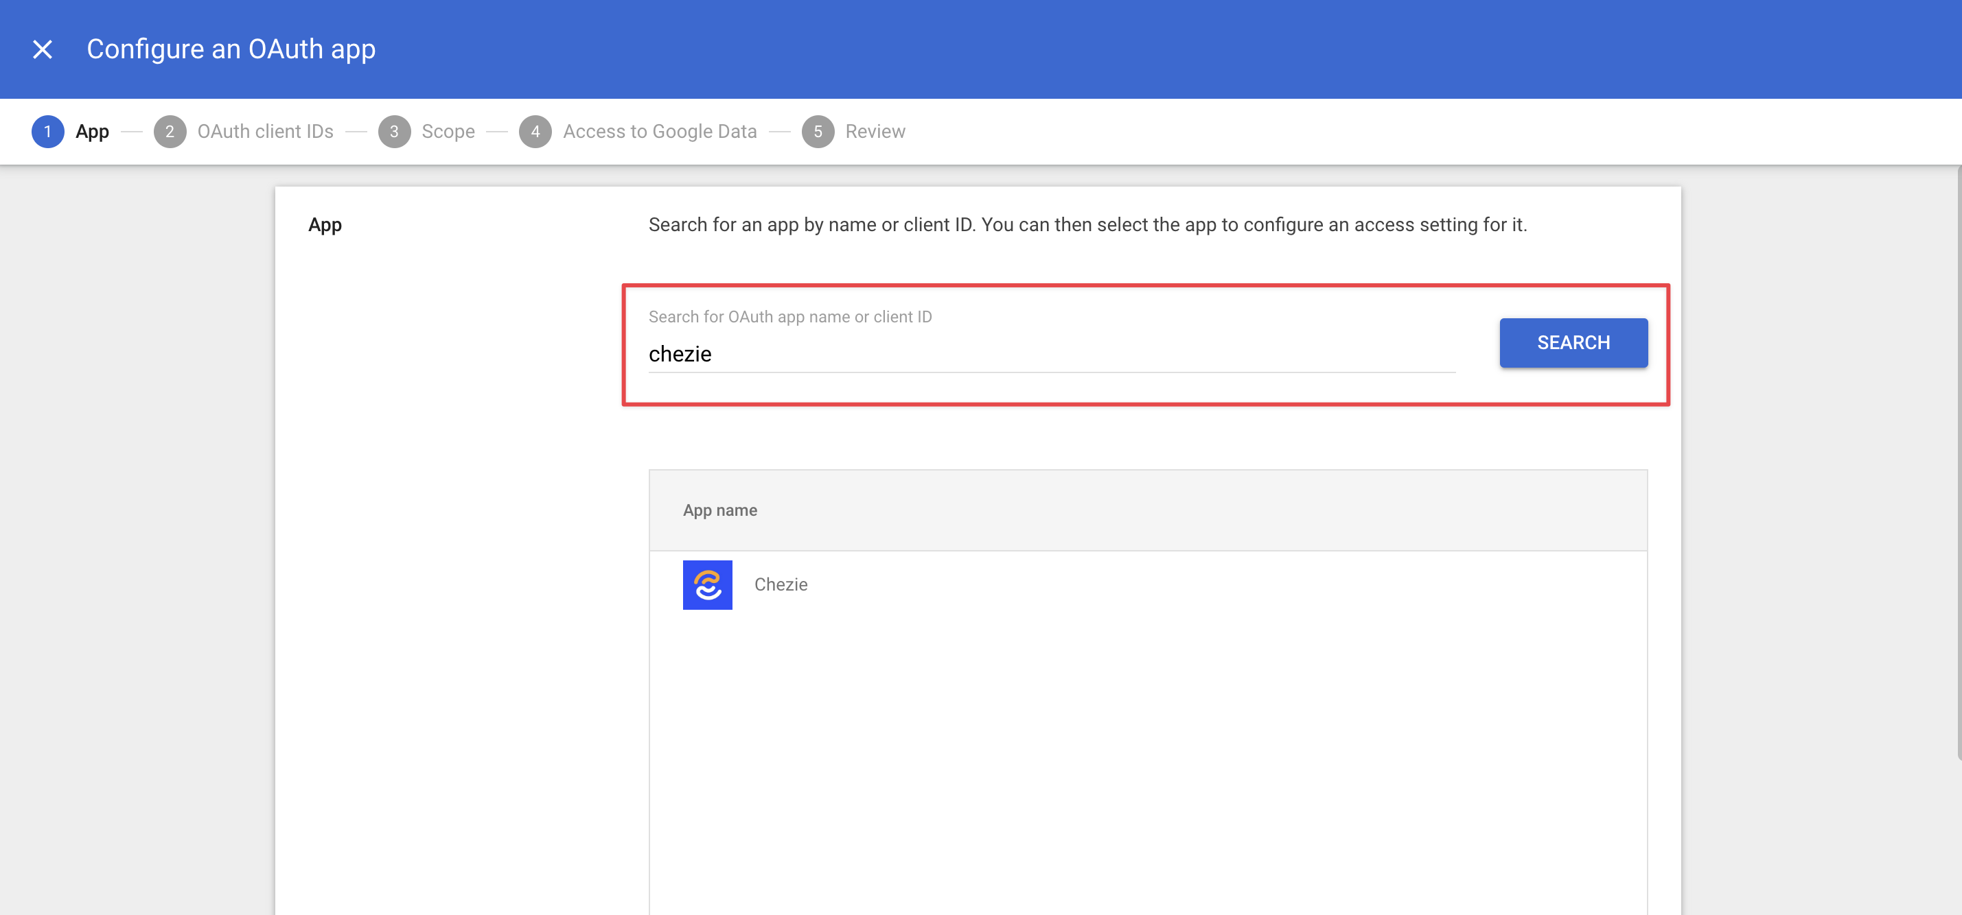The height and width of the screenshot is (915, 1962).
Task: Click the search instructions text
Action: (x=1087, y=224)
